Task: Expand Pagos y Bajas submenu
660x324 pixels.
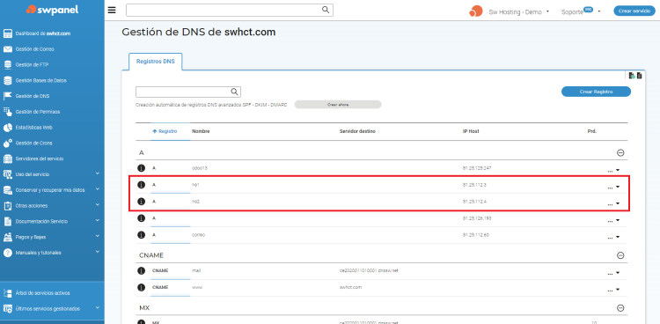Action: pyautogui.click(x=97, y=236)
